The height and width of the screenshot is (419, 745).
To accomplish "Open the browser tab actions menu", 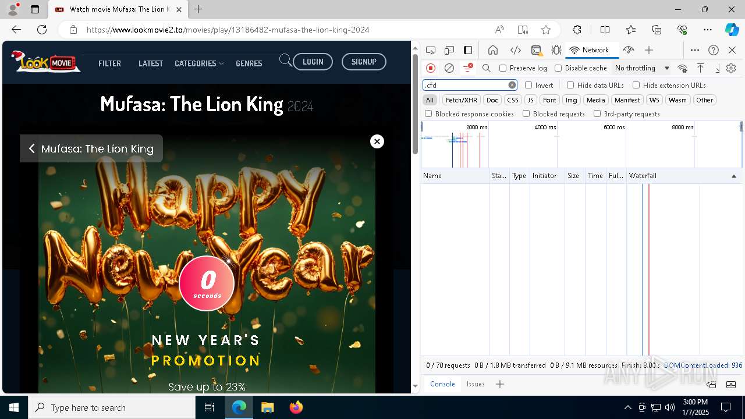I will pos(35,9).
